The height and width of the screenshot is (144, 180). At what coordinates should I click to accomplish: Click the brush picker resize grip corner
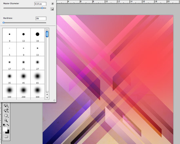click(54, 100)
